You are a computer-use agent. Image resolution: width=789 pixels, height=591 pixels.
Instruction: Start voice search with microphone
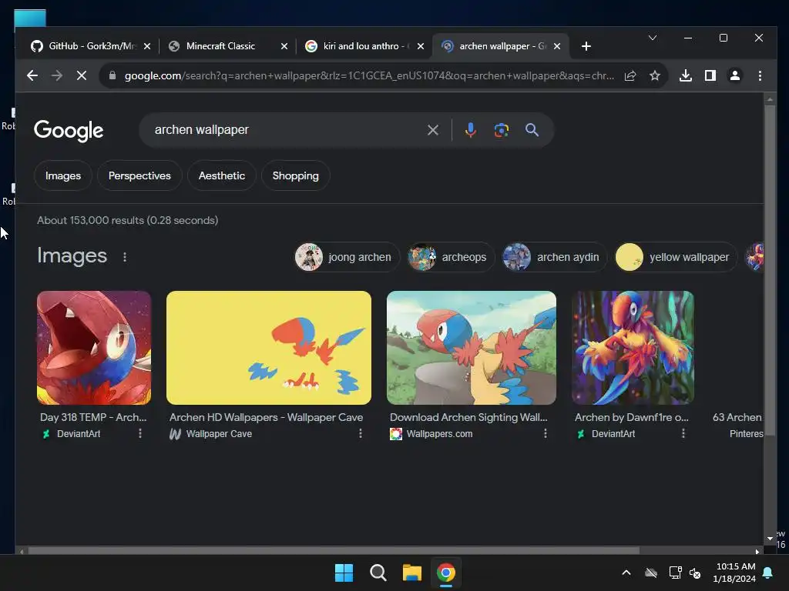[x=471, y=130]
